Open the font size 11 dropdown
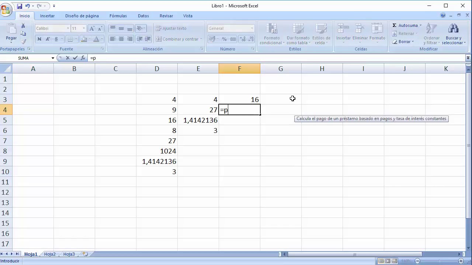The image size is (472, 265). (84, 28)
